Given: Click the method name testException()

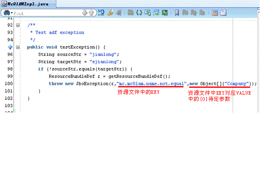Looking at the screenshot, I should click(x=80, y=47).
